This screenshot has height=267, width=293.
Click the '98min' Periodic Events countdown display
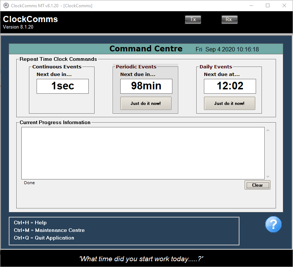click(146, 86)
